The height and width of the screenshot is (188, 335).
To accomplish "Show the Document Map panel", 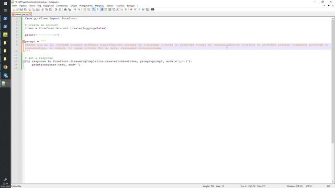I will [110, 9].
